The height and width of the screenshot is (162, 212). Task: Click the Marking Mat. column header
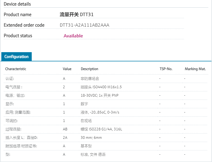coord(195,69)
